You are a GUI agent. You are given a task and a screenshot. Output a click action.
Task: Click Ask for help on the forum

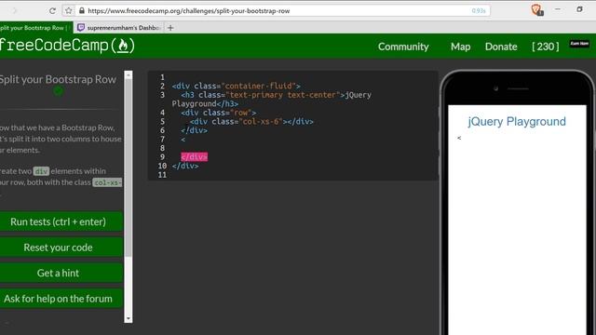pos(61,299)
